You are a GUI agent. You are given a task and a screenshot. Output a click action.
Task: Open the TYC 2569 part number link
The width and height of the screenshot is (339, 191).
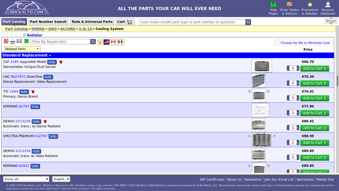[x=14, y=91]
